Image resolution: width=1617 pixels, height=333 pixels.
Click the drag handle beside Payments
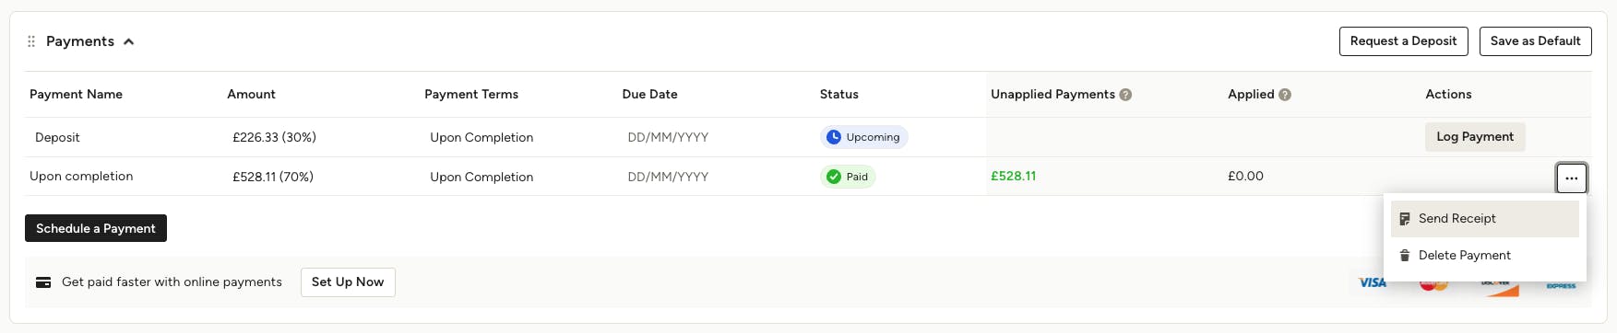coord(31,41)
